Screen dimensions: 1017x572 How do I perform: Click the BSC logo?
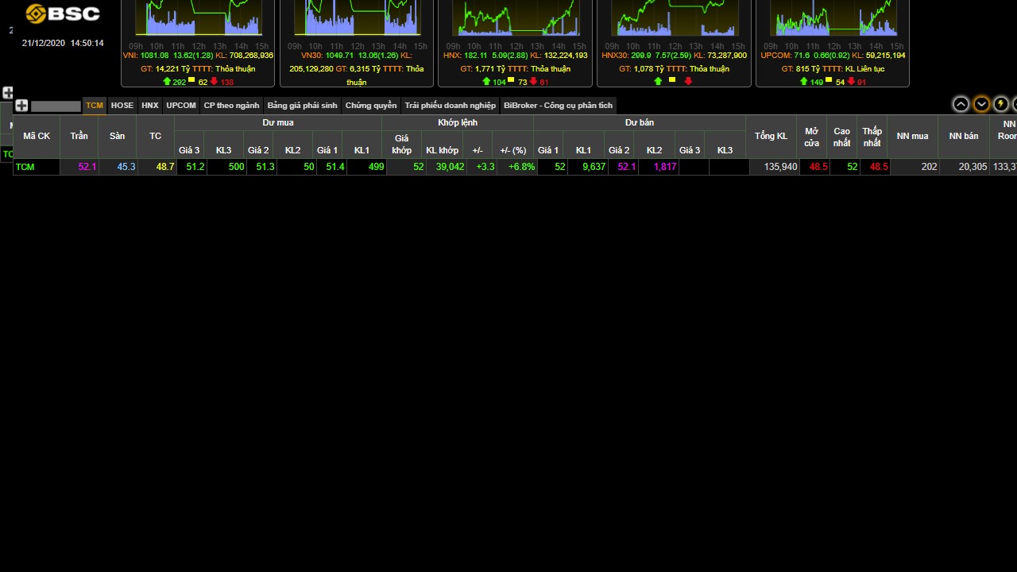tap(63, 14)
